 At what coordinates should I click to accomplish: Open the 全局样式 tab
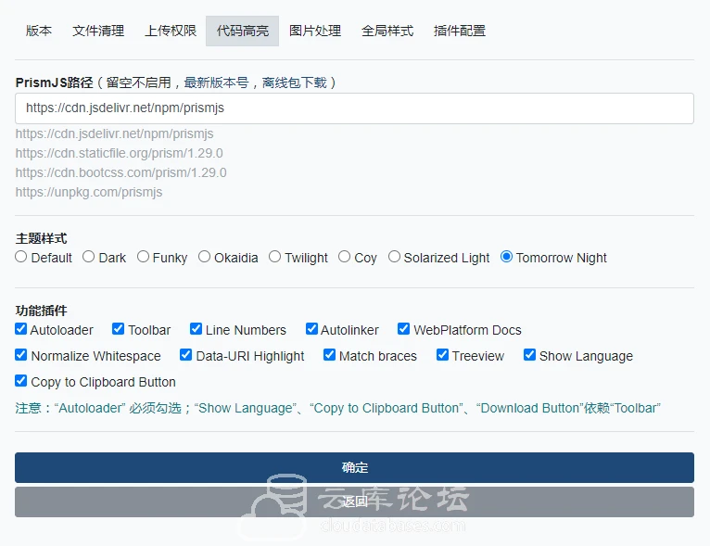pos(387,31)
